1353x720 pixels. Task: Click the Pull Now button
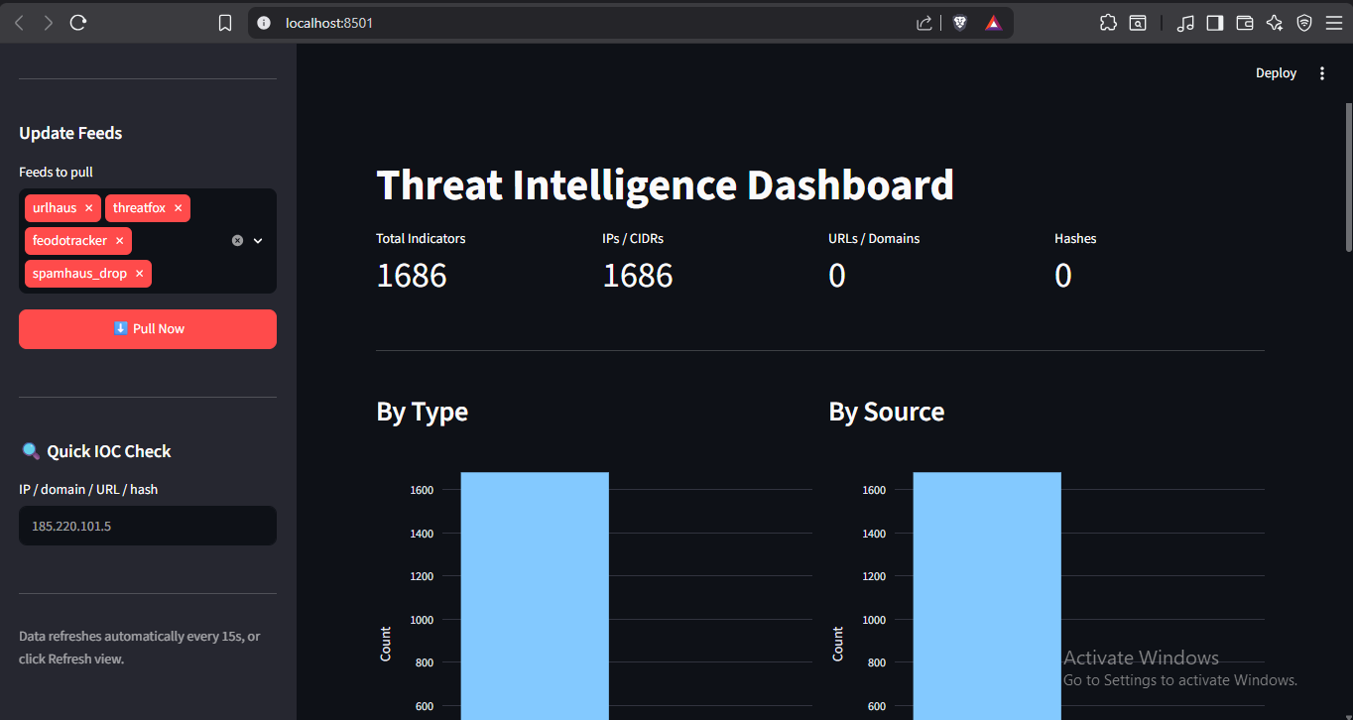point(148,329)
